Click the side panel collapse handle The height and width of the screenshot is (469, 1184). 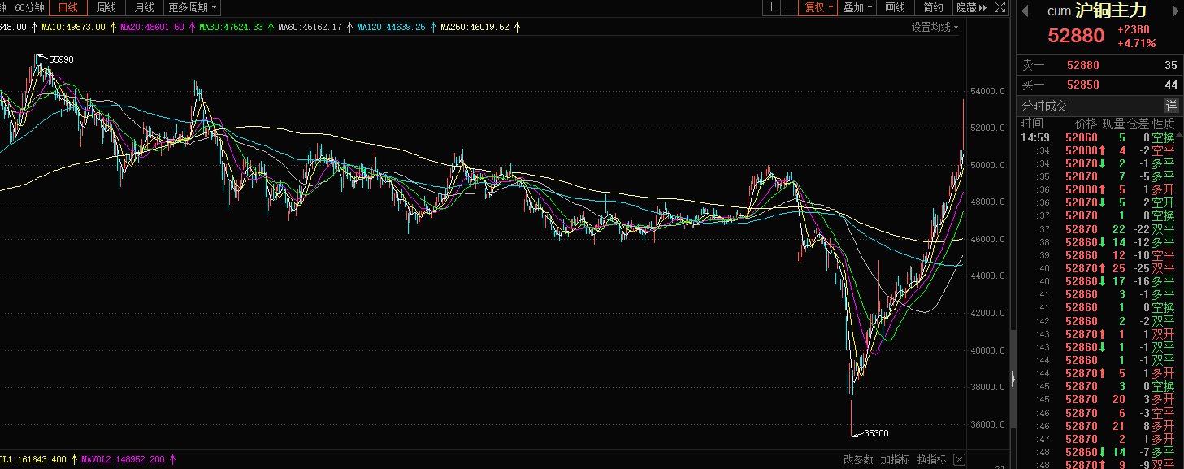click(1013, 379)
